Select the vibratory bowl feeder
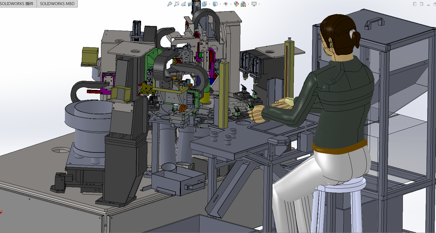The width and height of the screenshot is (436, 233). 89,128
